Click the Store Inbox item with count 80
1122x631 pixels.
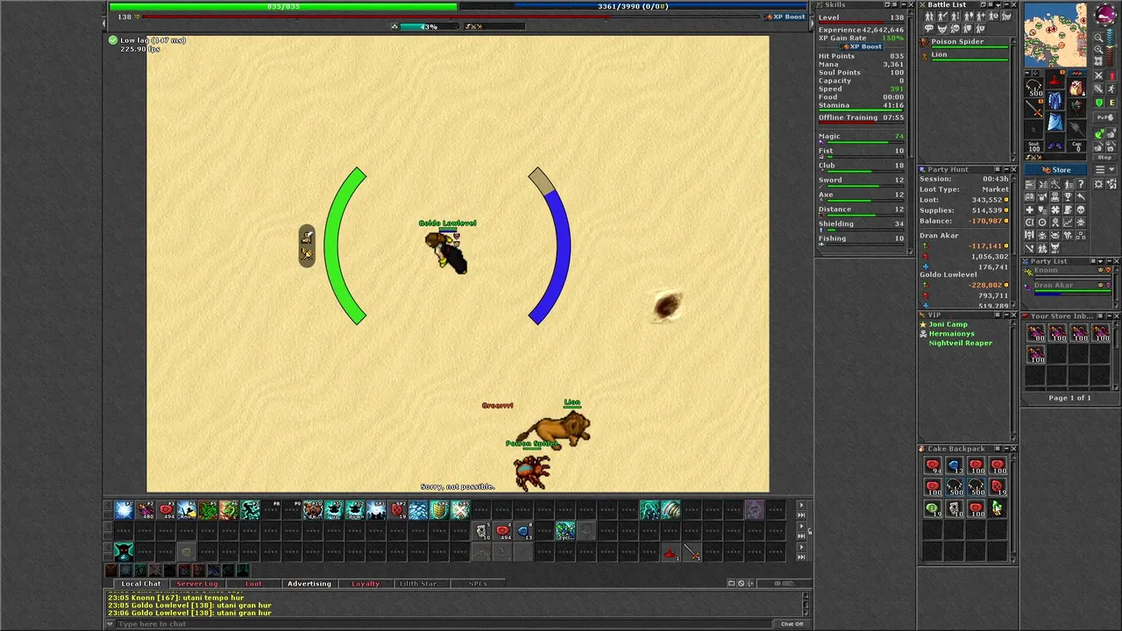pos(1037,333)
